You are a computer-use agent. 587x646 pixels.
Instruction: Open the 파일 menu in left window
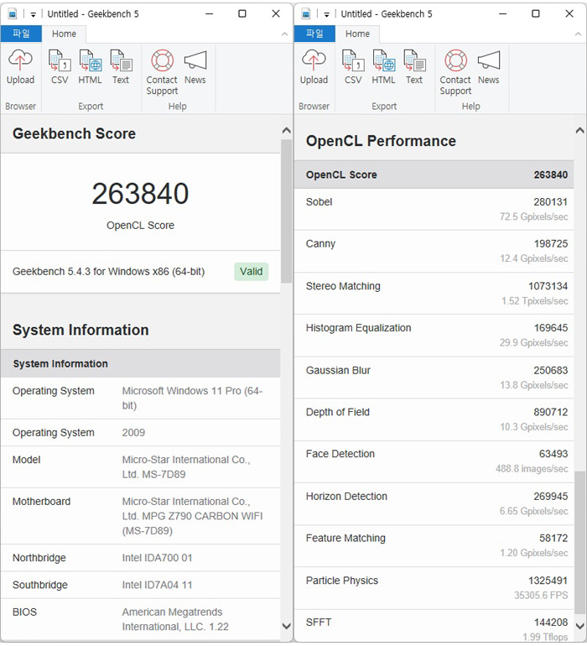tap(21, 34)
